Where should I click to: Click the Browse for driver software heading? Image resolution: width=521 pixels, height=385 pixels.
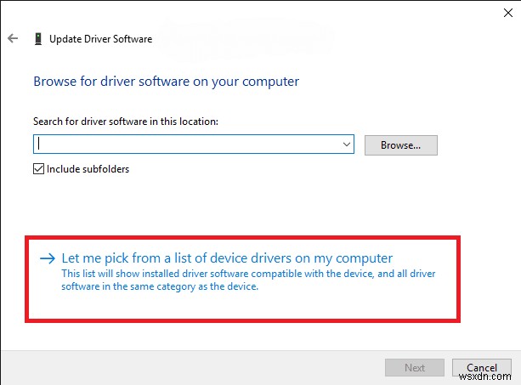(166, 82)
